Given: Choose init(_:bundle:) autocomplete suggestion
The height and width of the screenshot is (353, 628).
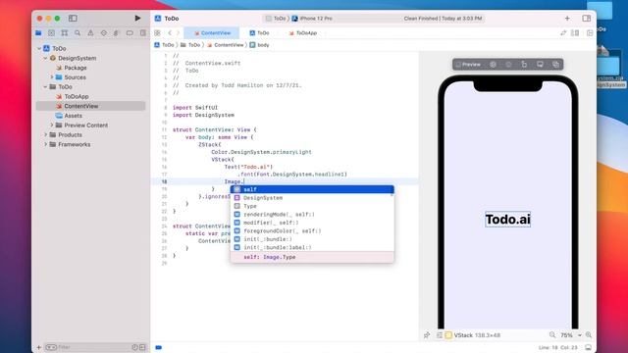Looking at the screenshot, I should [x=312, y=239].
